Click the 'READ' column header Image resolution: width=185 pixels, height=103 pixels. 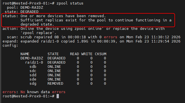(74, 54)
